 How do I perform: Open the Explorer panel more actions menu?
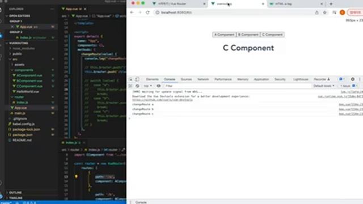[x=52, y=9]
